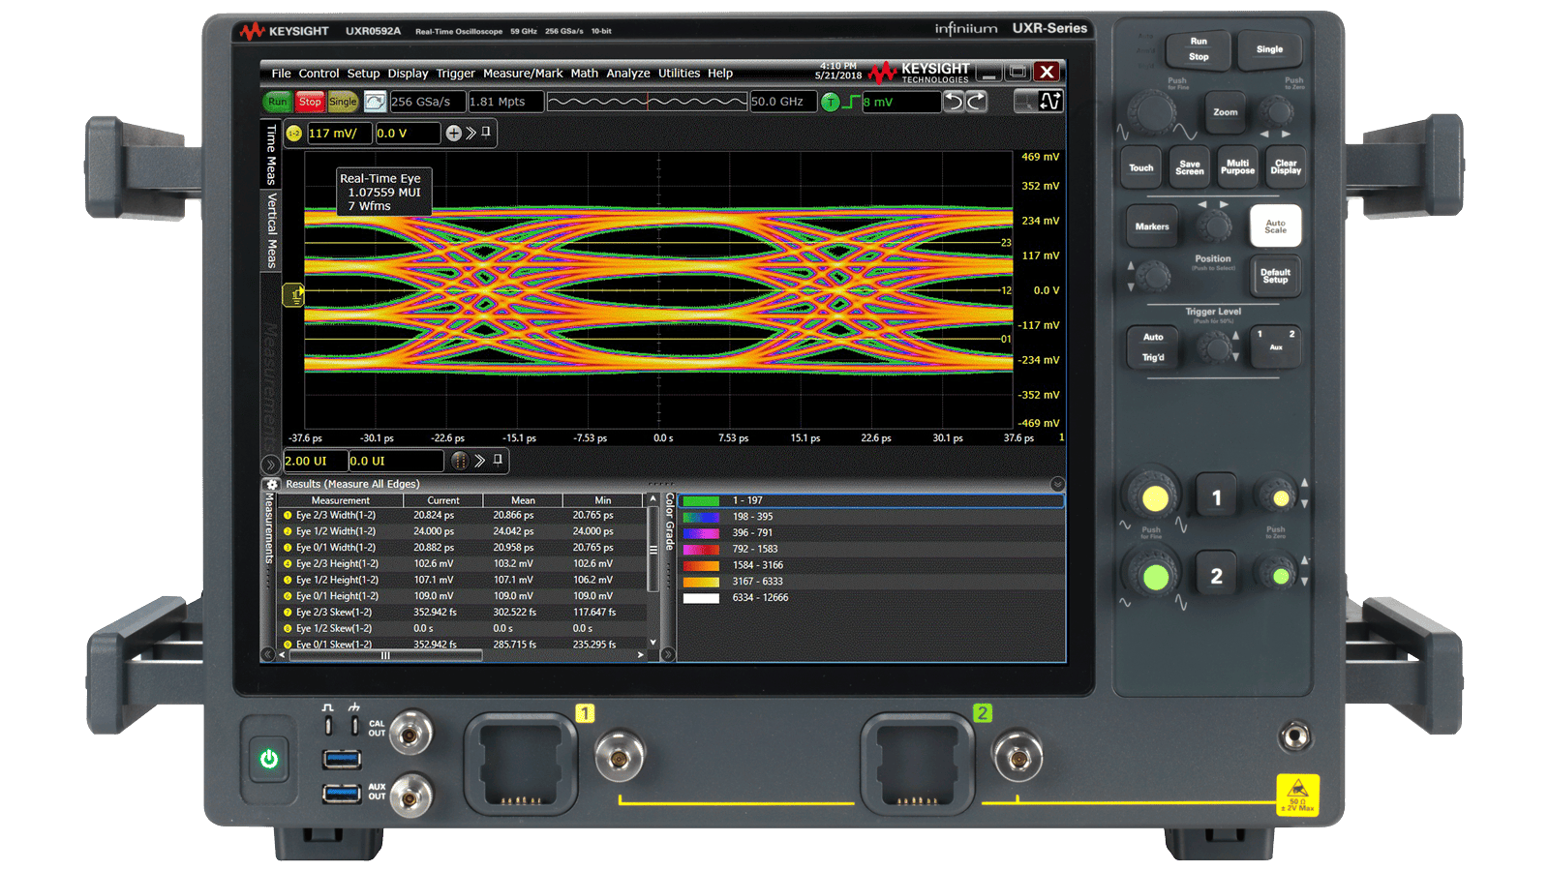
Task: Click the dim icon left of the waveform display icon
Action: 1025,101
